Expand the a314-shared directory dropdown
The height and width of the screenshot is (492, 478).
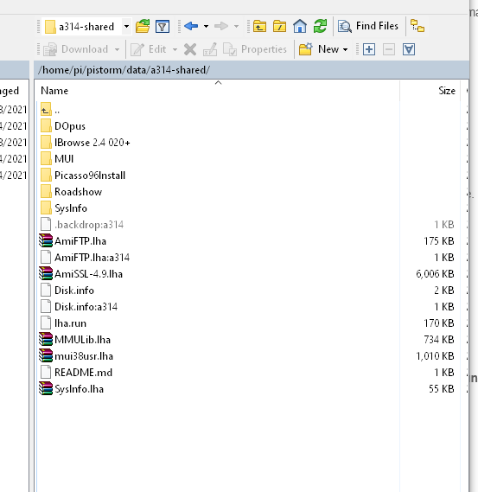coord(126,26)
